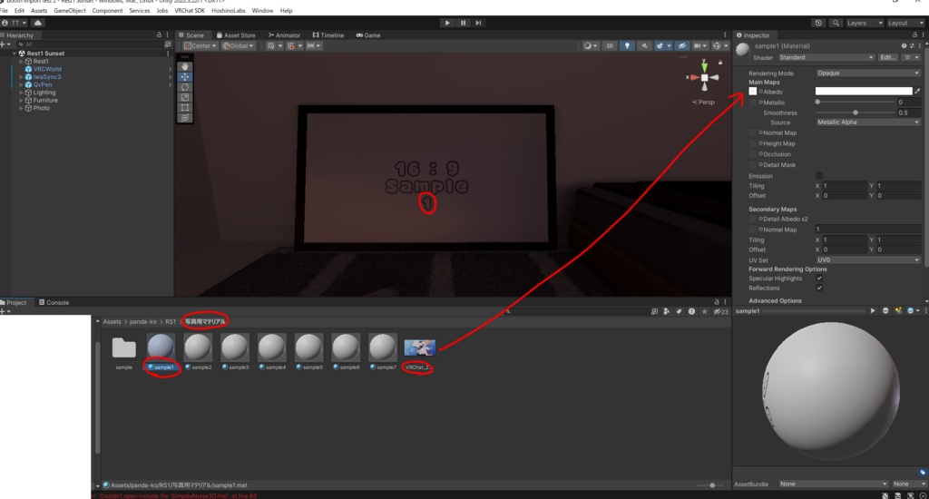Open the Layers dropdown
The width and height of the screenshot is (929, 499).
tap(865, 23)
